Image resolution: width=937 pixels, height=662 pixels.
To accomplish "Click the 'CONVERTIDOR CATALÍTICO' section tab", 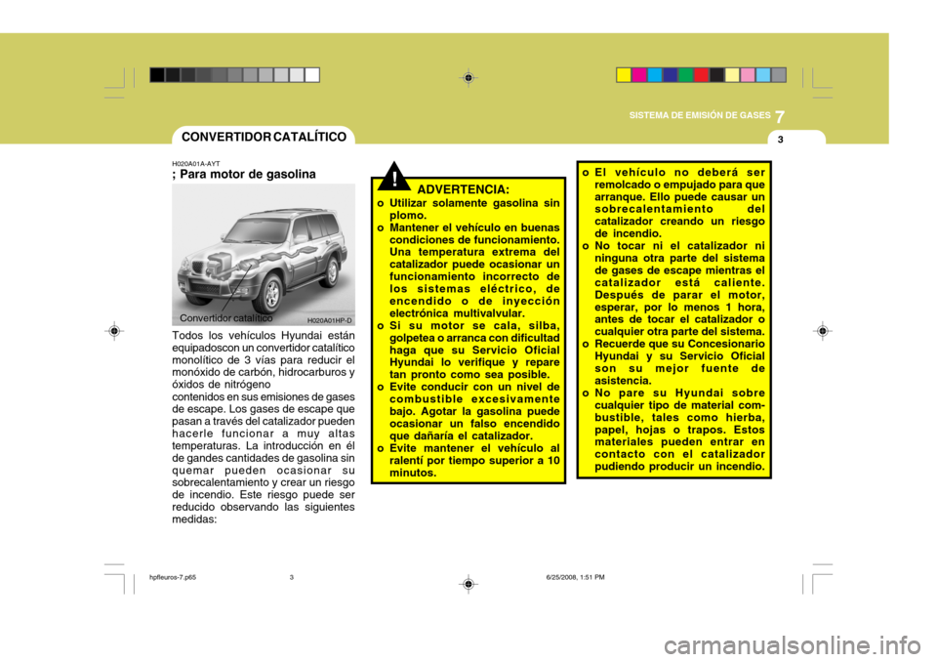I will [264, 137].
